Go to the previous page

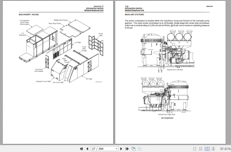click(x=87, y=149)
